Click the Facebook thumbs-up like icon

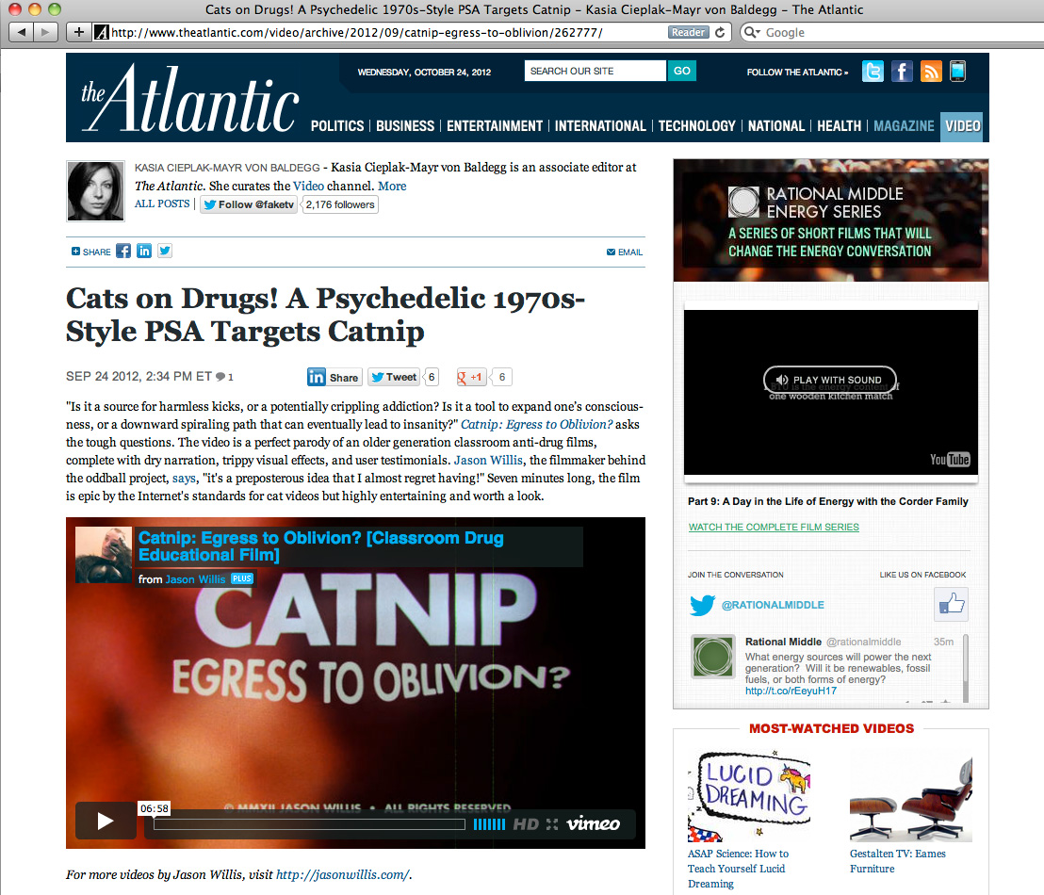tap(951, 605)
